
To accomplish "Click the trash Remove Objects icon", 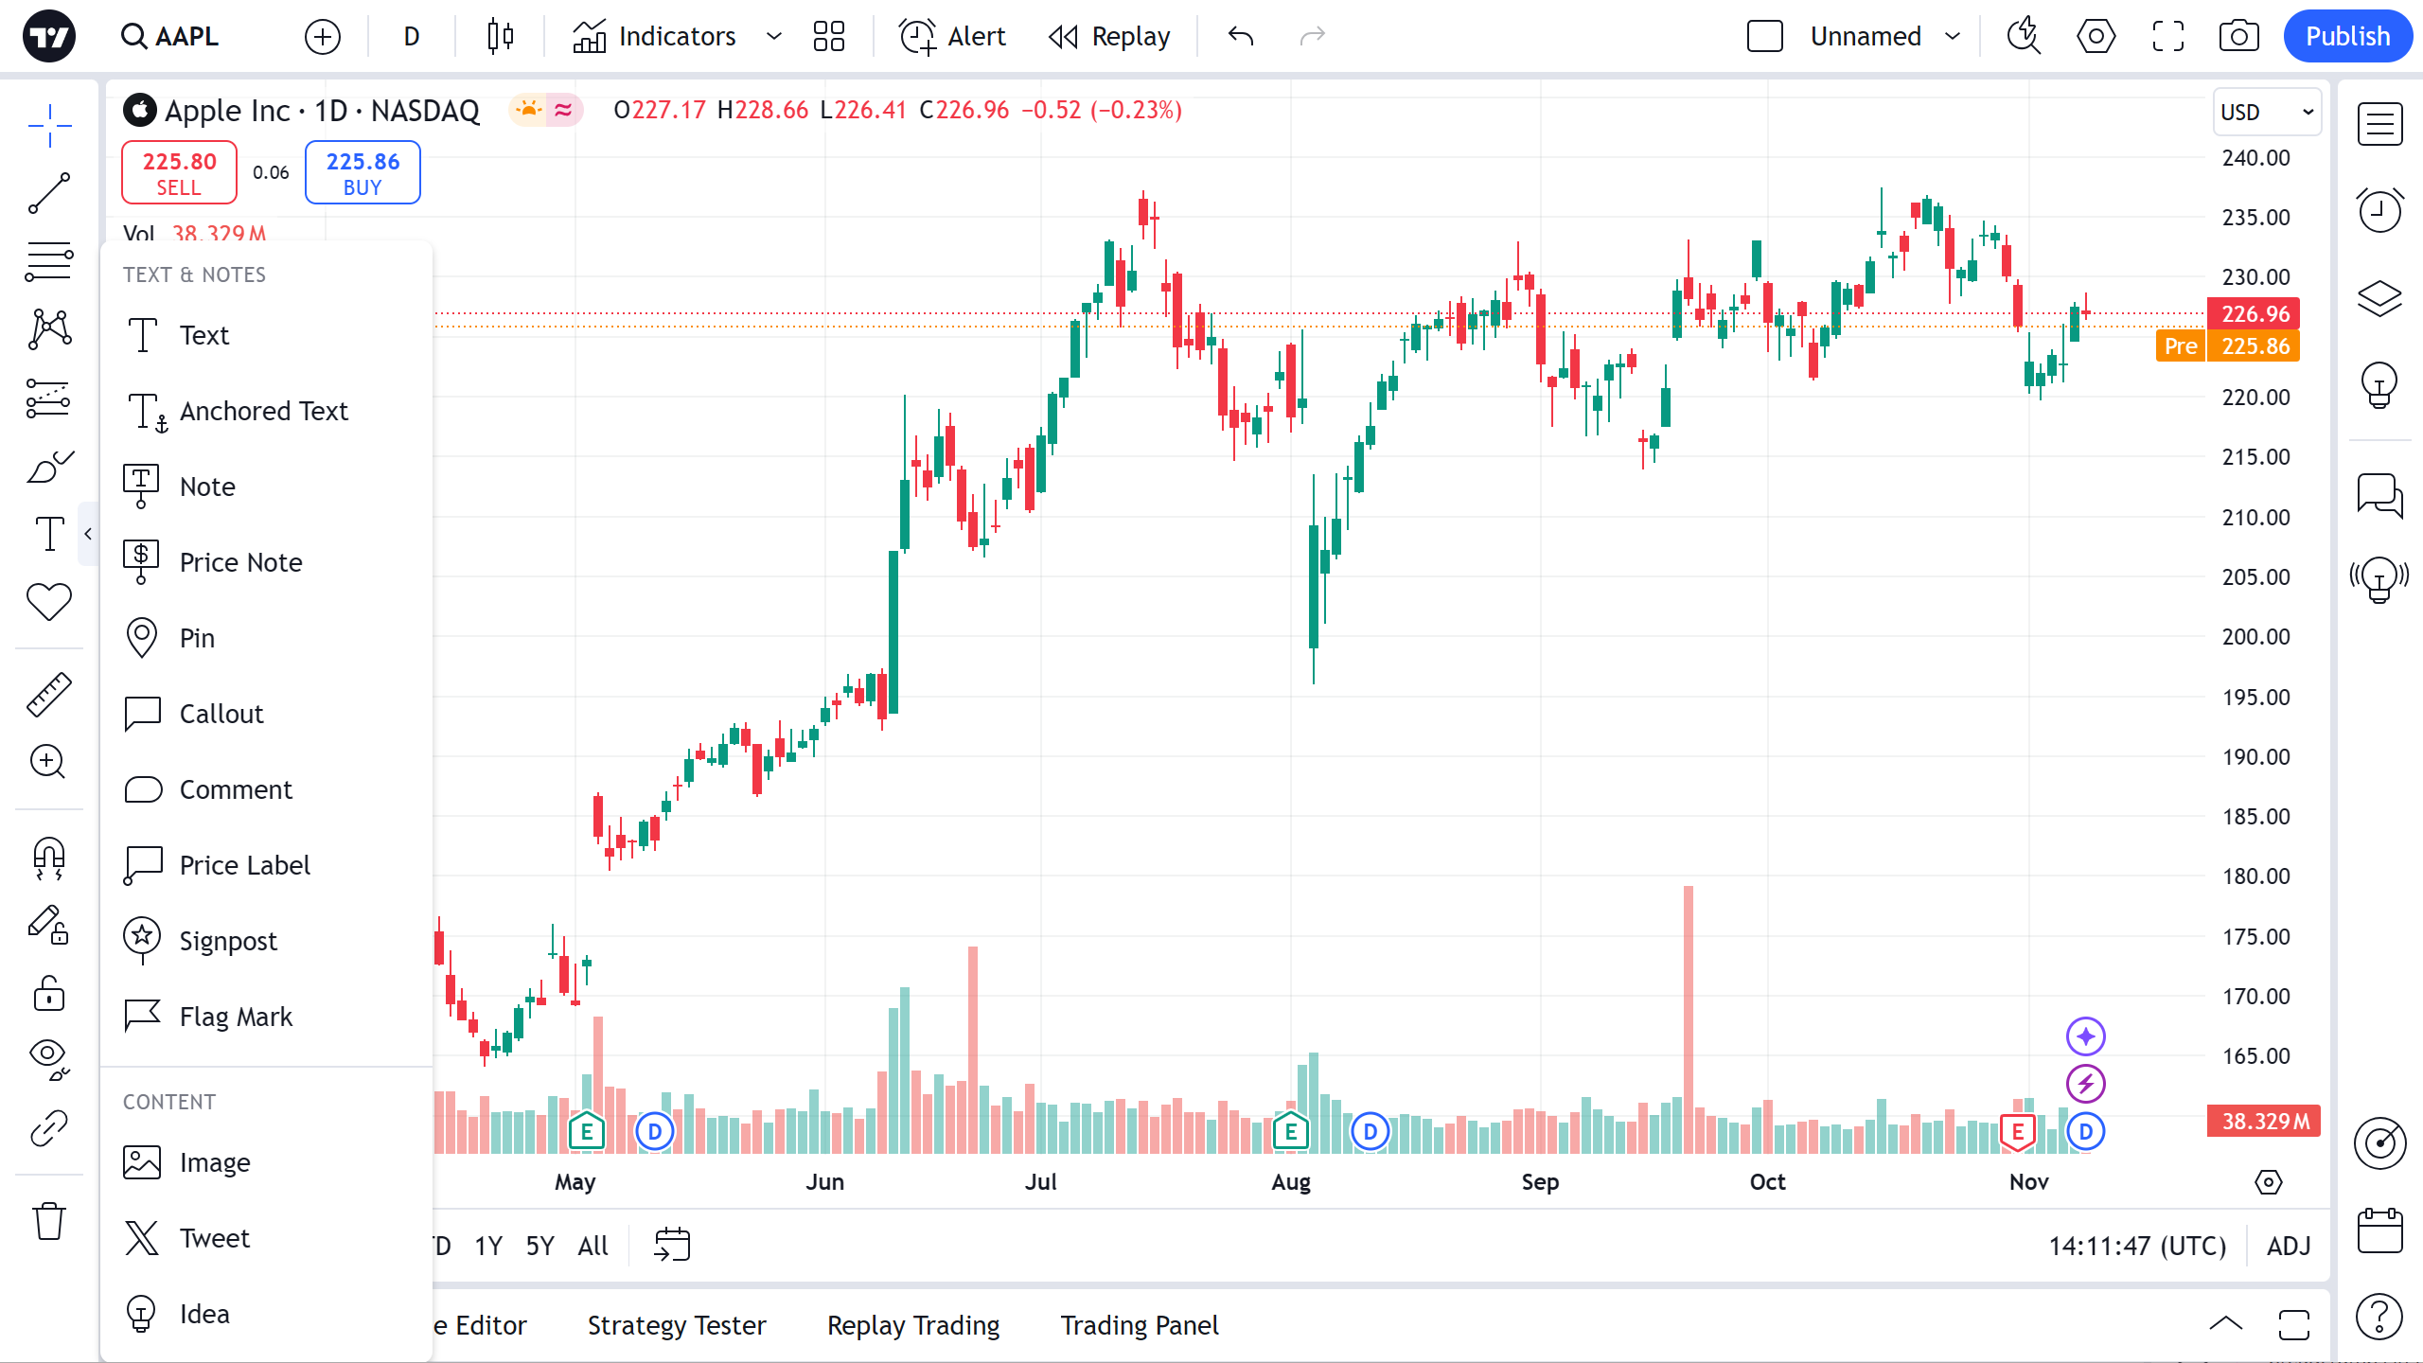I will pyautogui.click(x=49, y=1221).
